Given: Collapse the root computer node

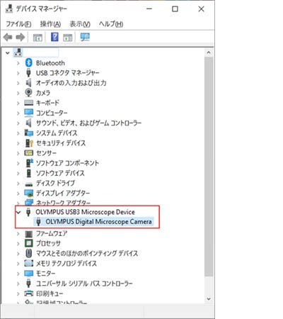Looking at the screenshot, I should (x=8, y=53).
